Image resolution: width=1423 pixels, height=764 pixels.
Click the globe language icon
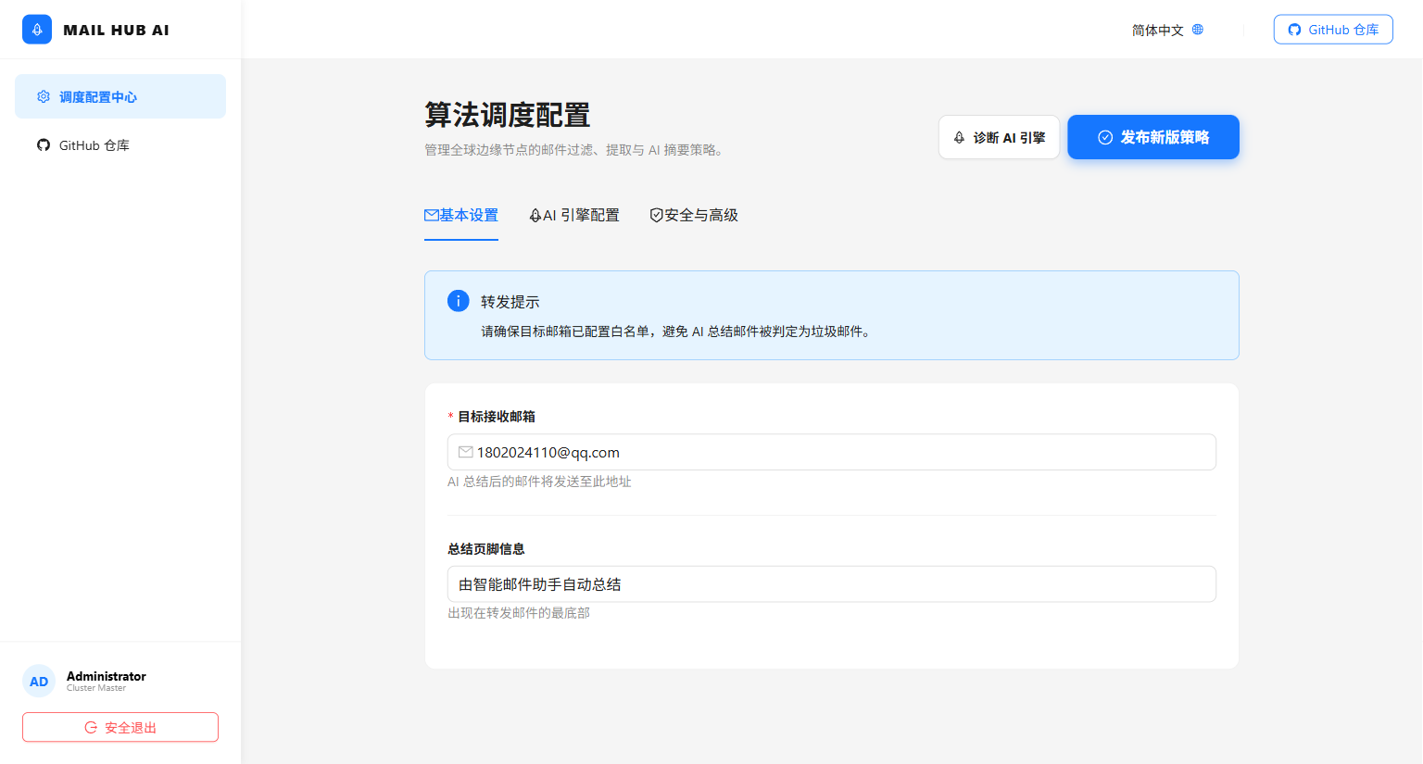click(1197, 29)
